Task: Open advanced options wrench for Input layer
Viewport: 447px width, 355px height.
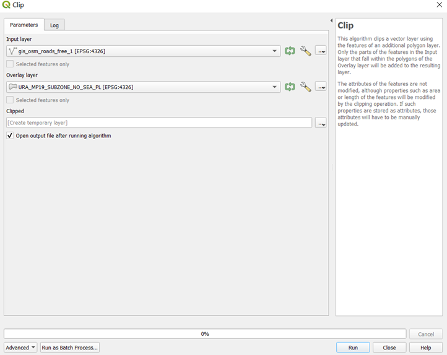Action: click(x=305, y=51)
